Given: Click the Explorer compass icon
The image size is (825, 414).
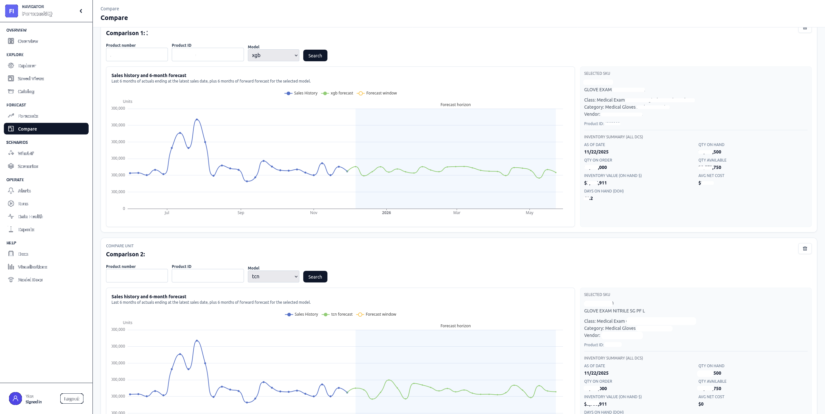Looking at the screenshot, I should click(x=11, y=65).
